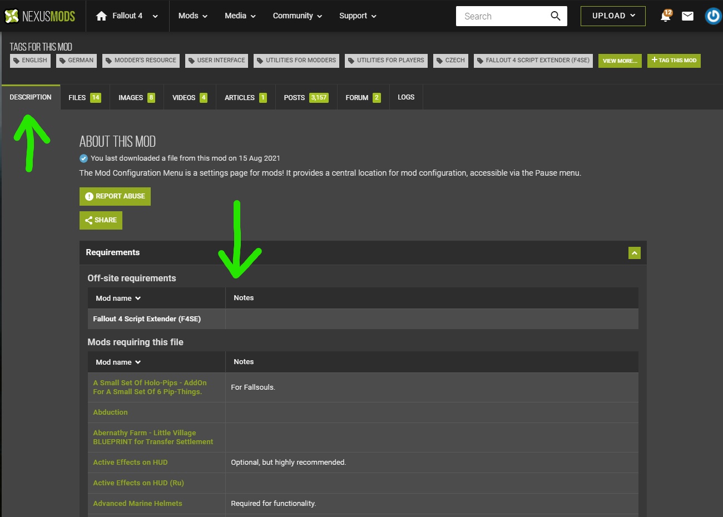
Task: Select the English tag
Action: click(x=30, y=61)
